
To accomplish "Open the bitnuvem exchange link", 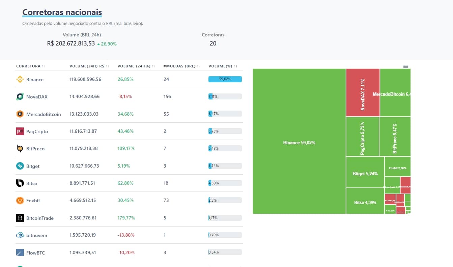I will [x=36, y=235].
